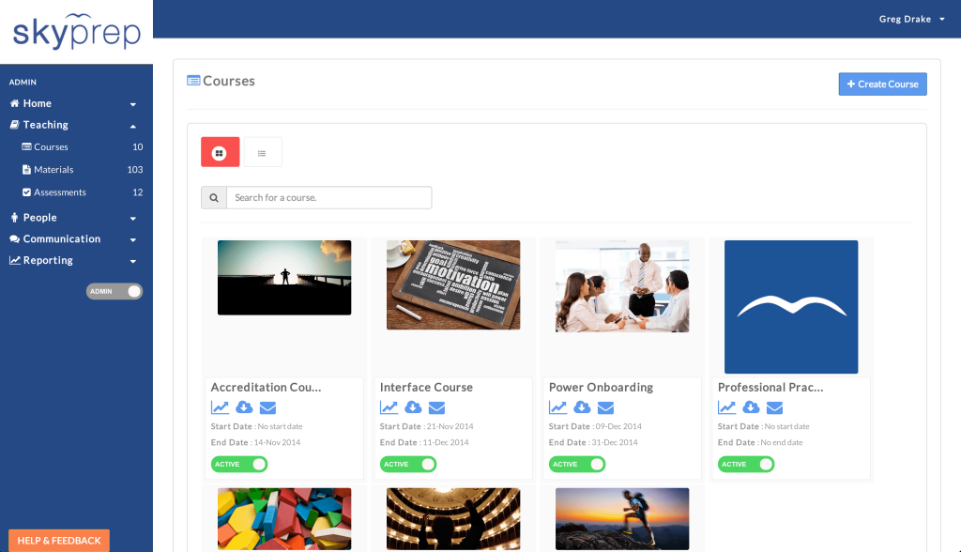Select Courses in the Teaching menu
Viewport: 961px width, 552px height.
[49, 146]
